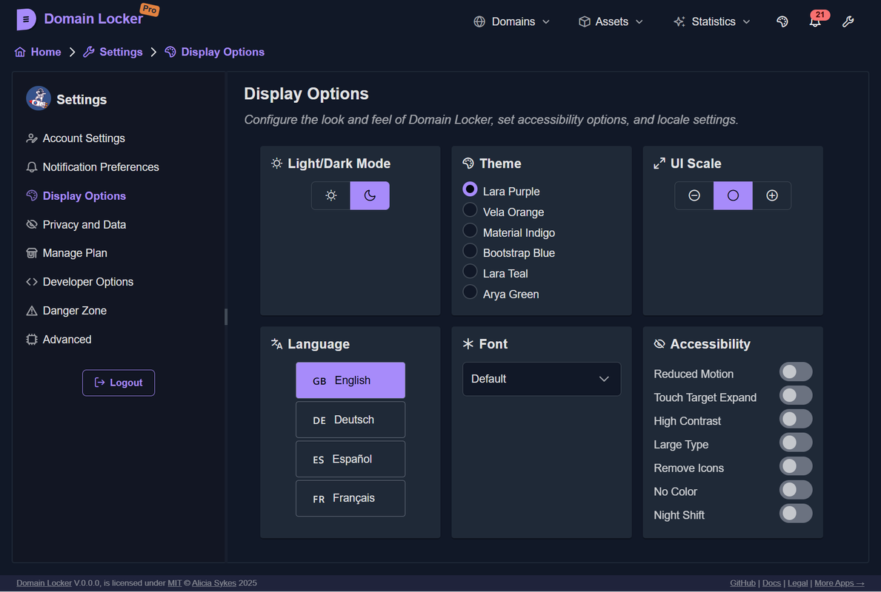
Task: Click the eye-slash icon beside Privacy and Data
Action: tap(32, 224)
